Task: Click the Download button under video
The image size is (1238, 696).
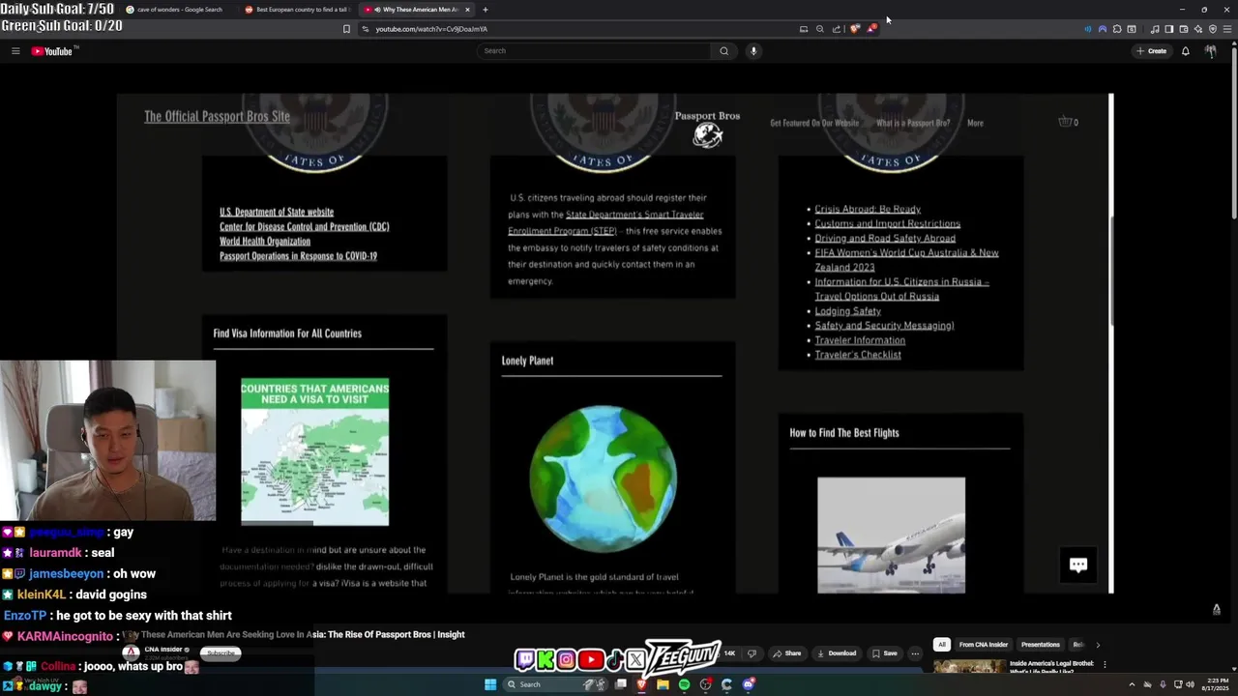Action: [x=837, y=653]
